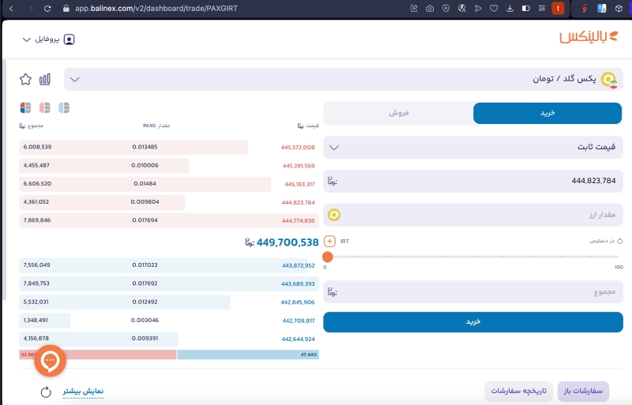The image size is (632, 405).
Task: Click the refresh icon beside نمایش بیشتر
Action: (46, 392)
